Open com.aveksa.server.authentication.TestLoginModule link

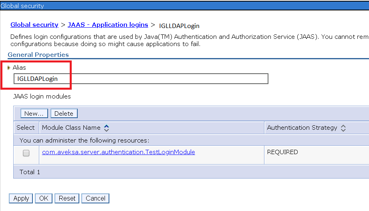[x=118, y=152]
